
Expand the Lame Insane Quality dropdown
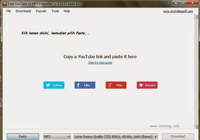click(x=116, y=136)
